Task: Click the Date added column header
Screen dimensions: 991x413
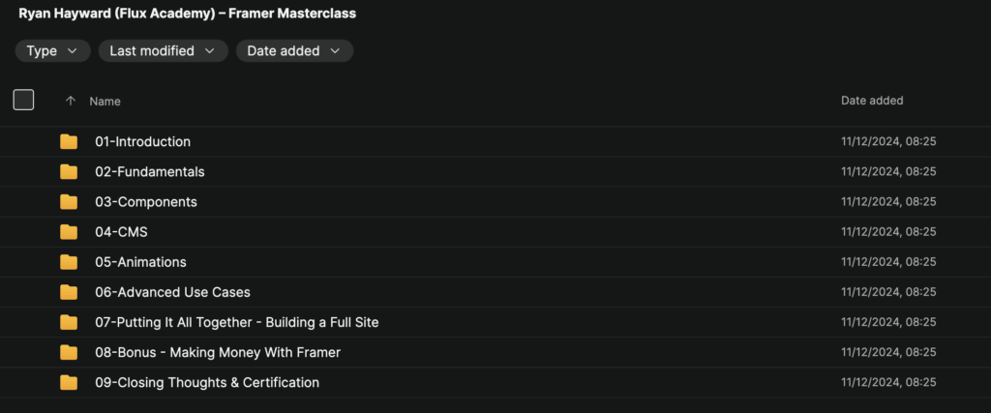Action: pyautogui.click(x=872, y=101)
